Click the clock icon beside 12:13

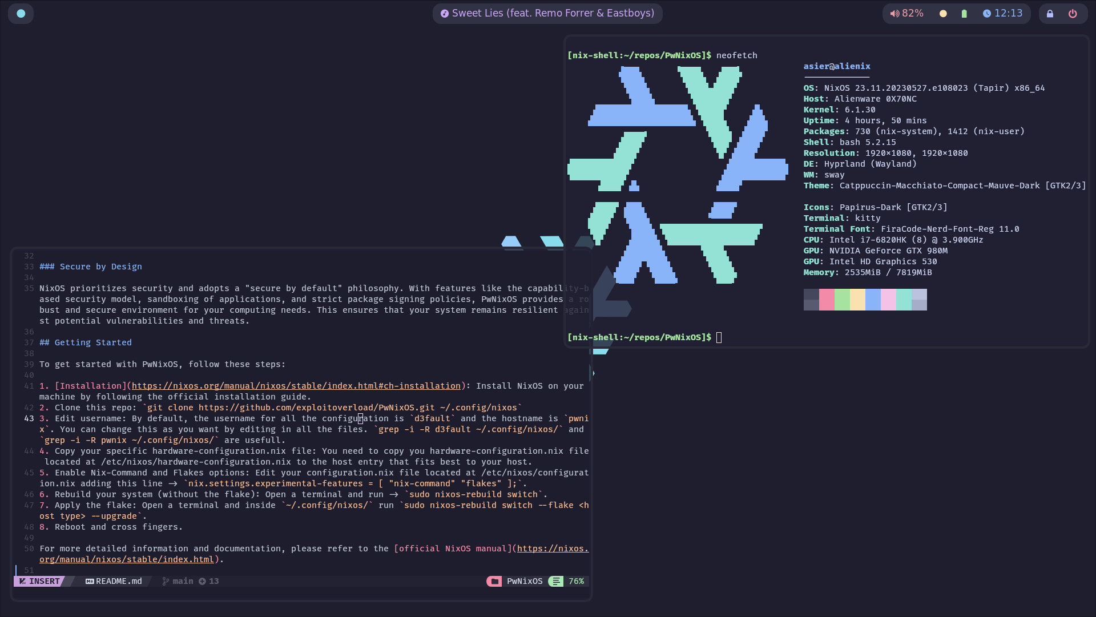pyautogui.click(x=986, y=14)
